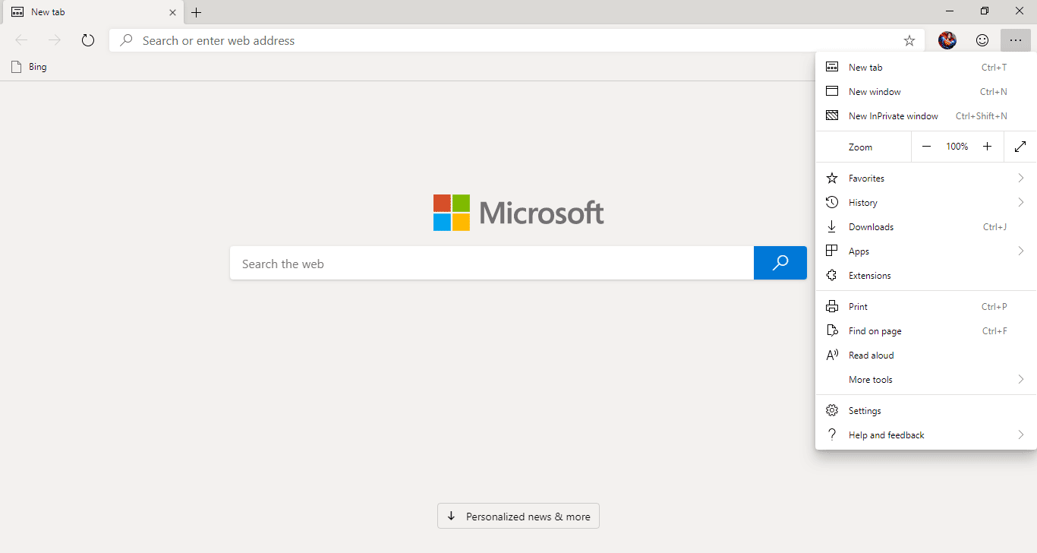Click the Help and feedback question icon
Image resolution: width=1037 pixels, height=553 pixels.
point(832,434)
